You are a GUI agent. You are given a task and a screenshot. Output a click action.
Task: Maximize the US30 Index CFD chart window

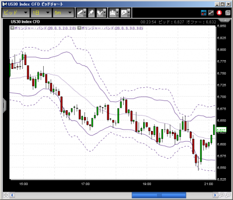click(x=223, y=4)
